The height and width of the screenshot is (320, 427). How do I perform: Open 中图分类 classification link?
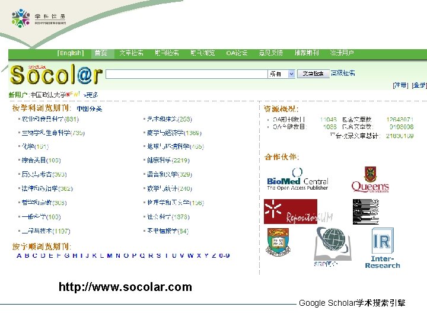point(90,109)
